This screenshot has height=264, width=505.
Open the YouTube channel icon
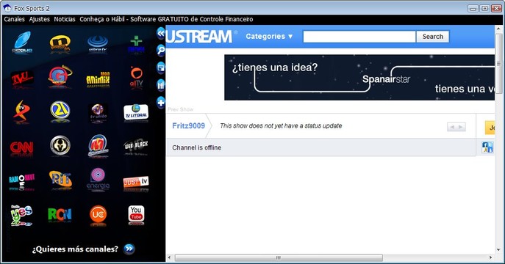click(136, 214)
